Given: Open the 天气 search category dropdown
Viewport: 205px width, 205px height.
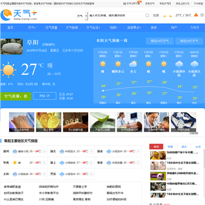Looking at the screenshot, I should (x=82, y=16).
